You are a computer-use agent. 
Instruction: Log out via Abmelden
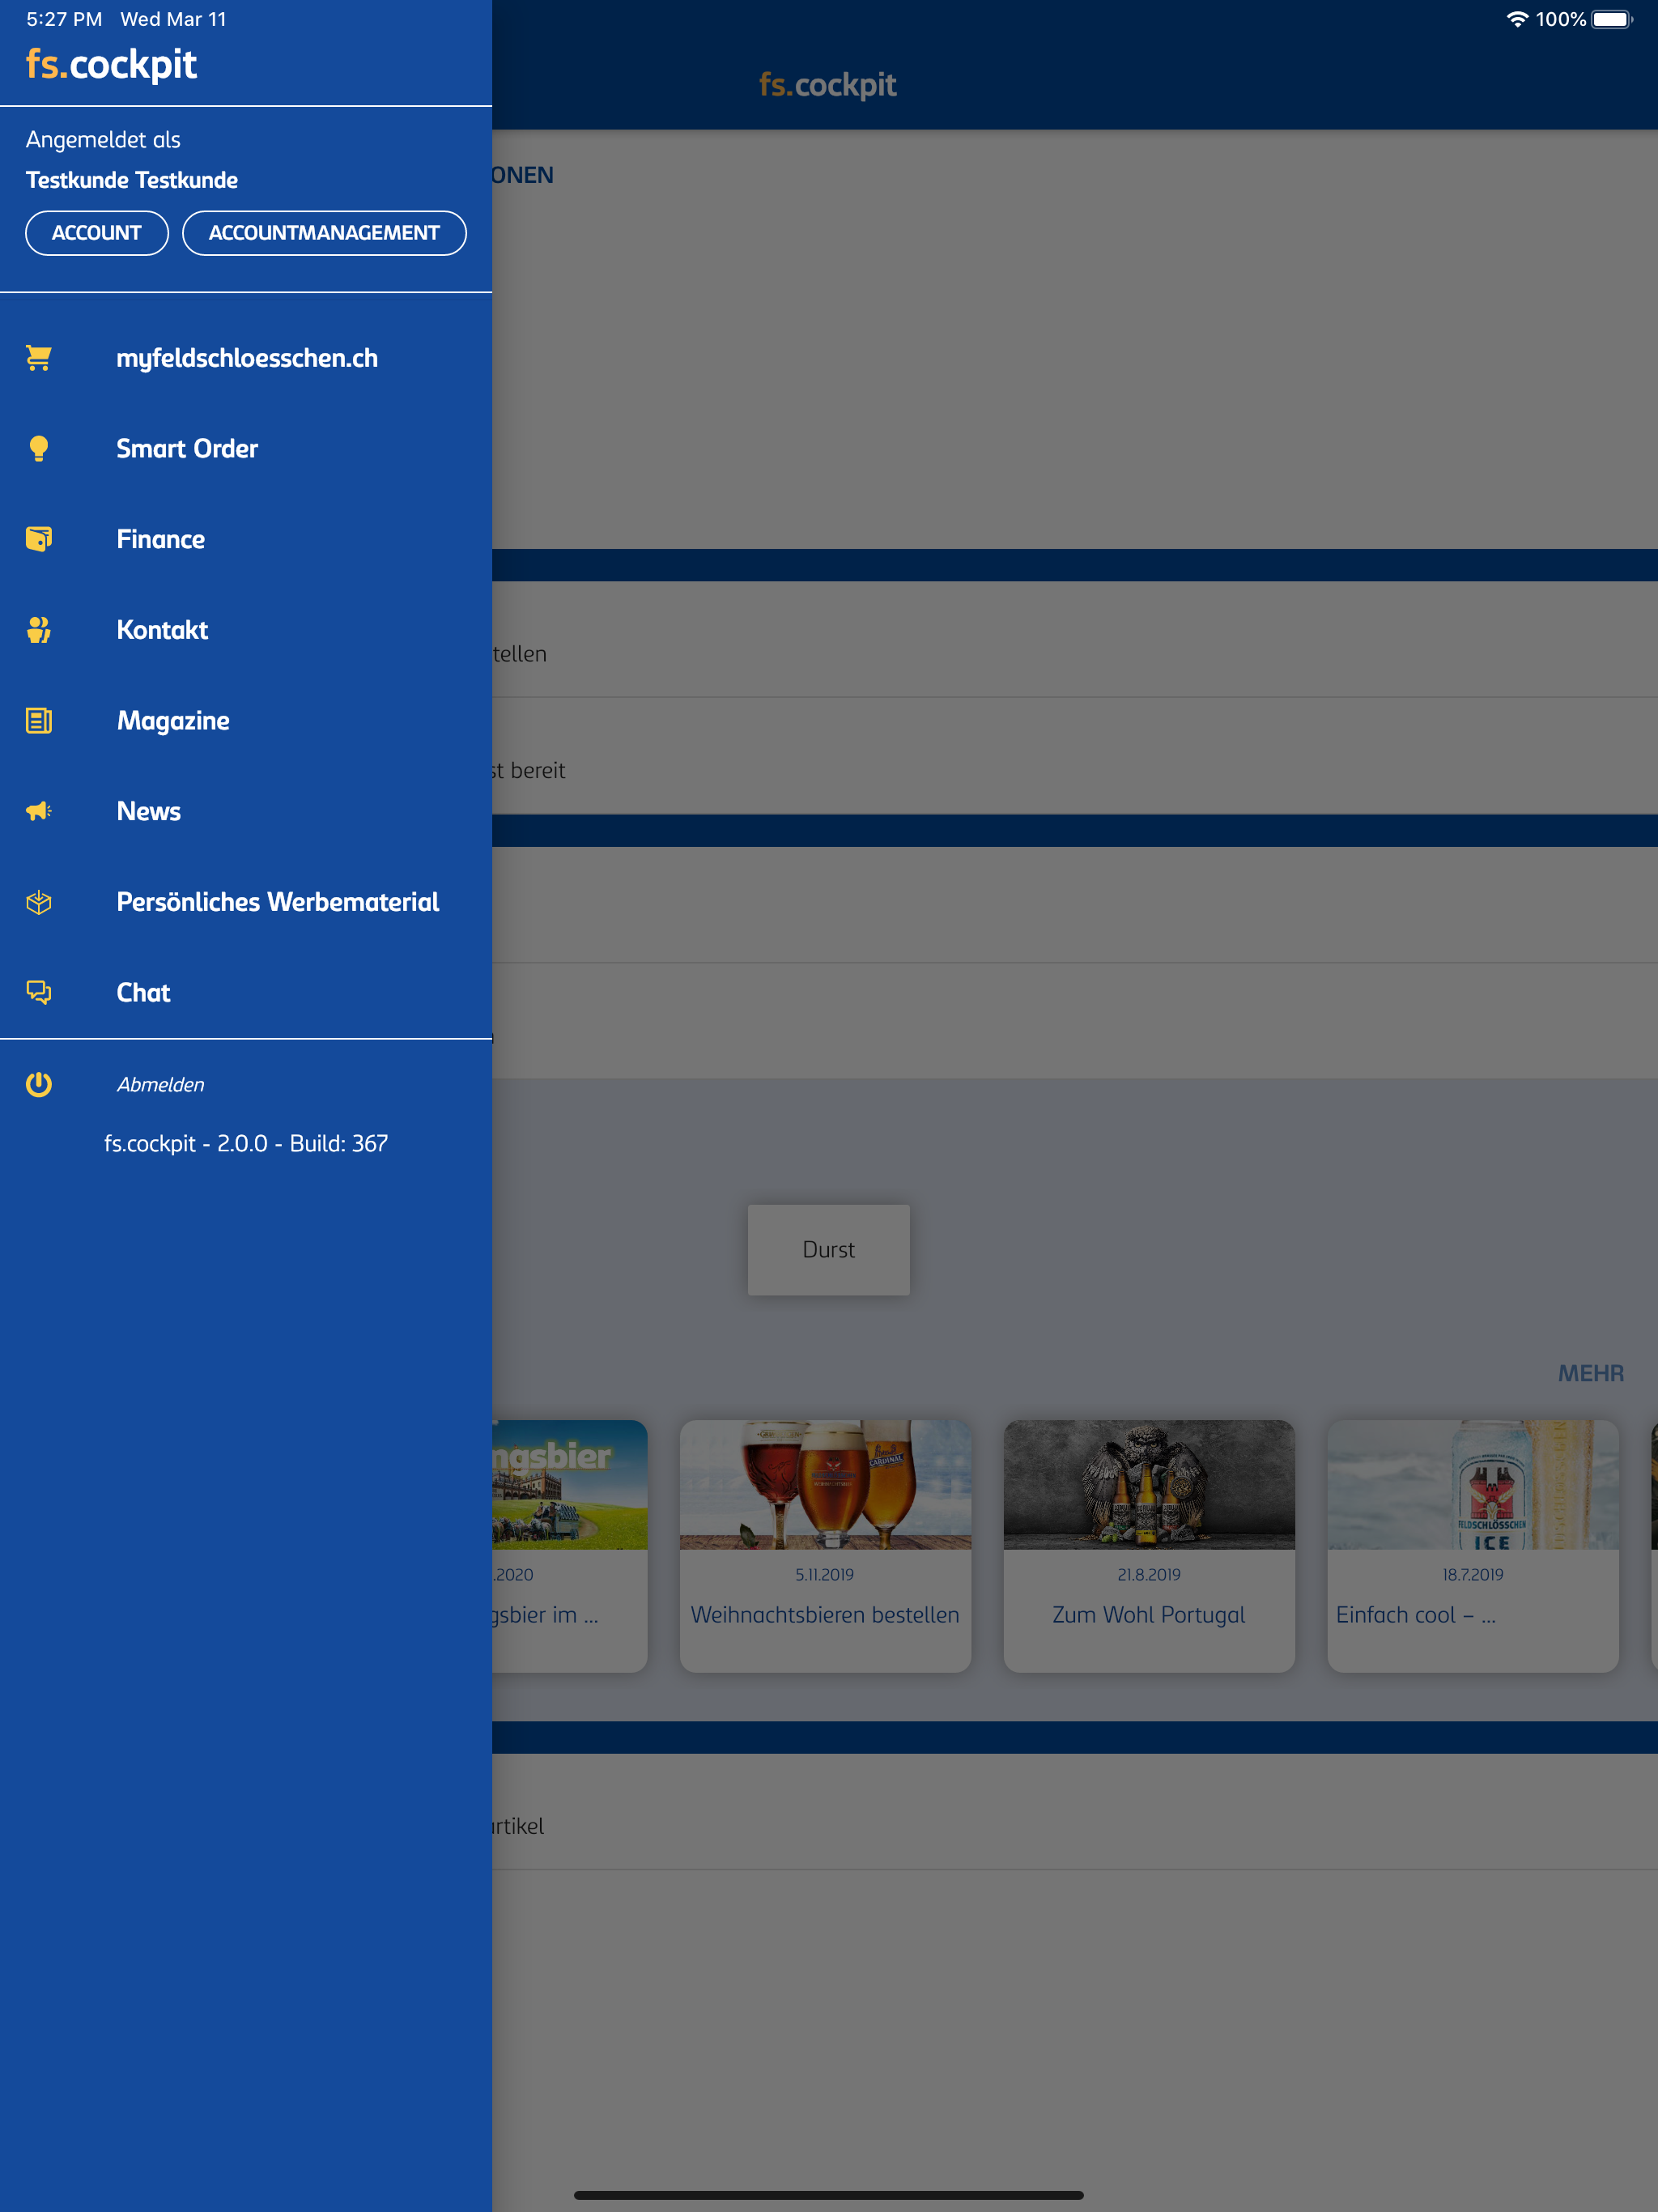point(246,1084)
